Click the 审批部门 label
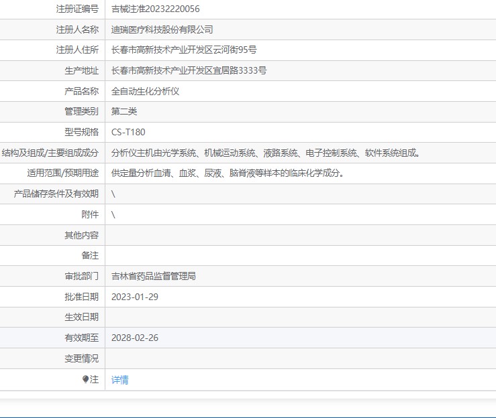This screenshot has width=496, height=418. pos(82,276)
